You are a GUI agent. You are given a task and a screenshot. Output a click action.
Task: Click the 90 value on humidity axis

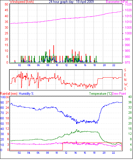pos(2,102)
